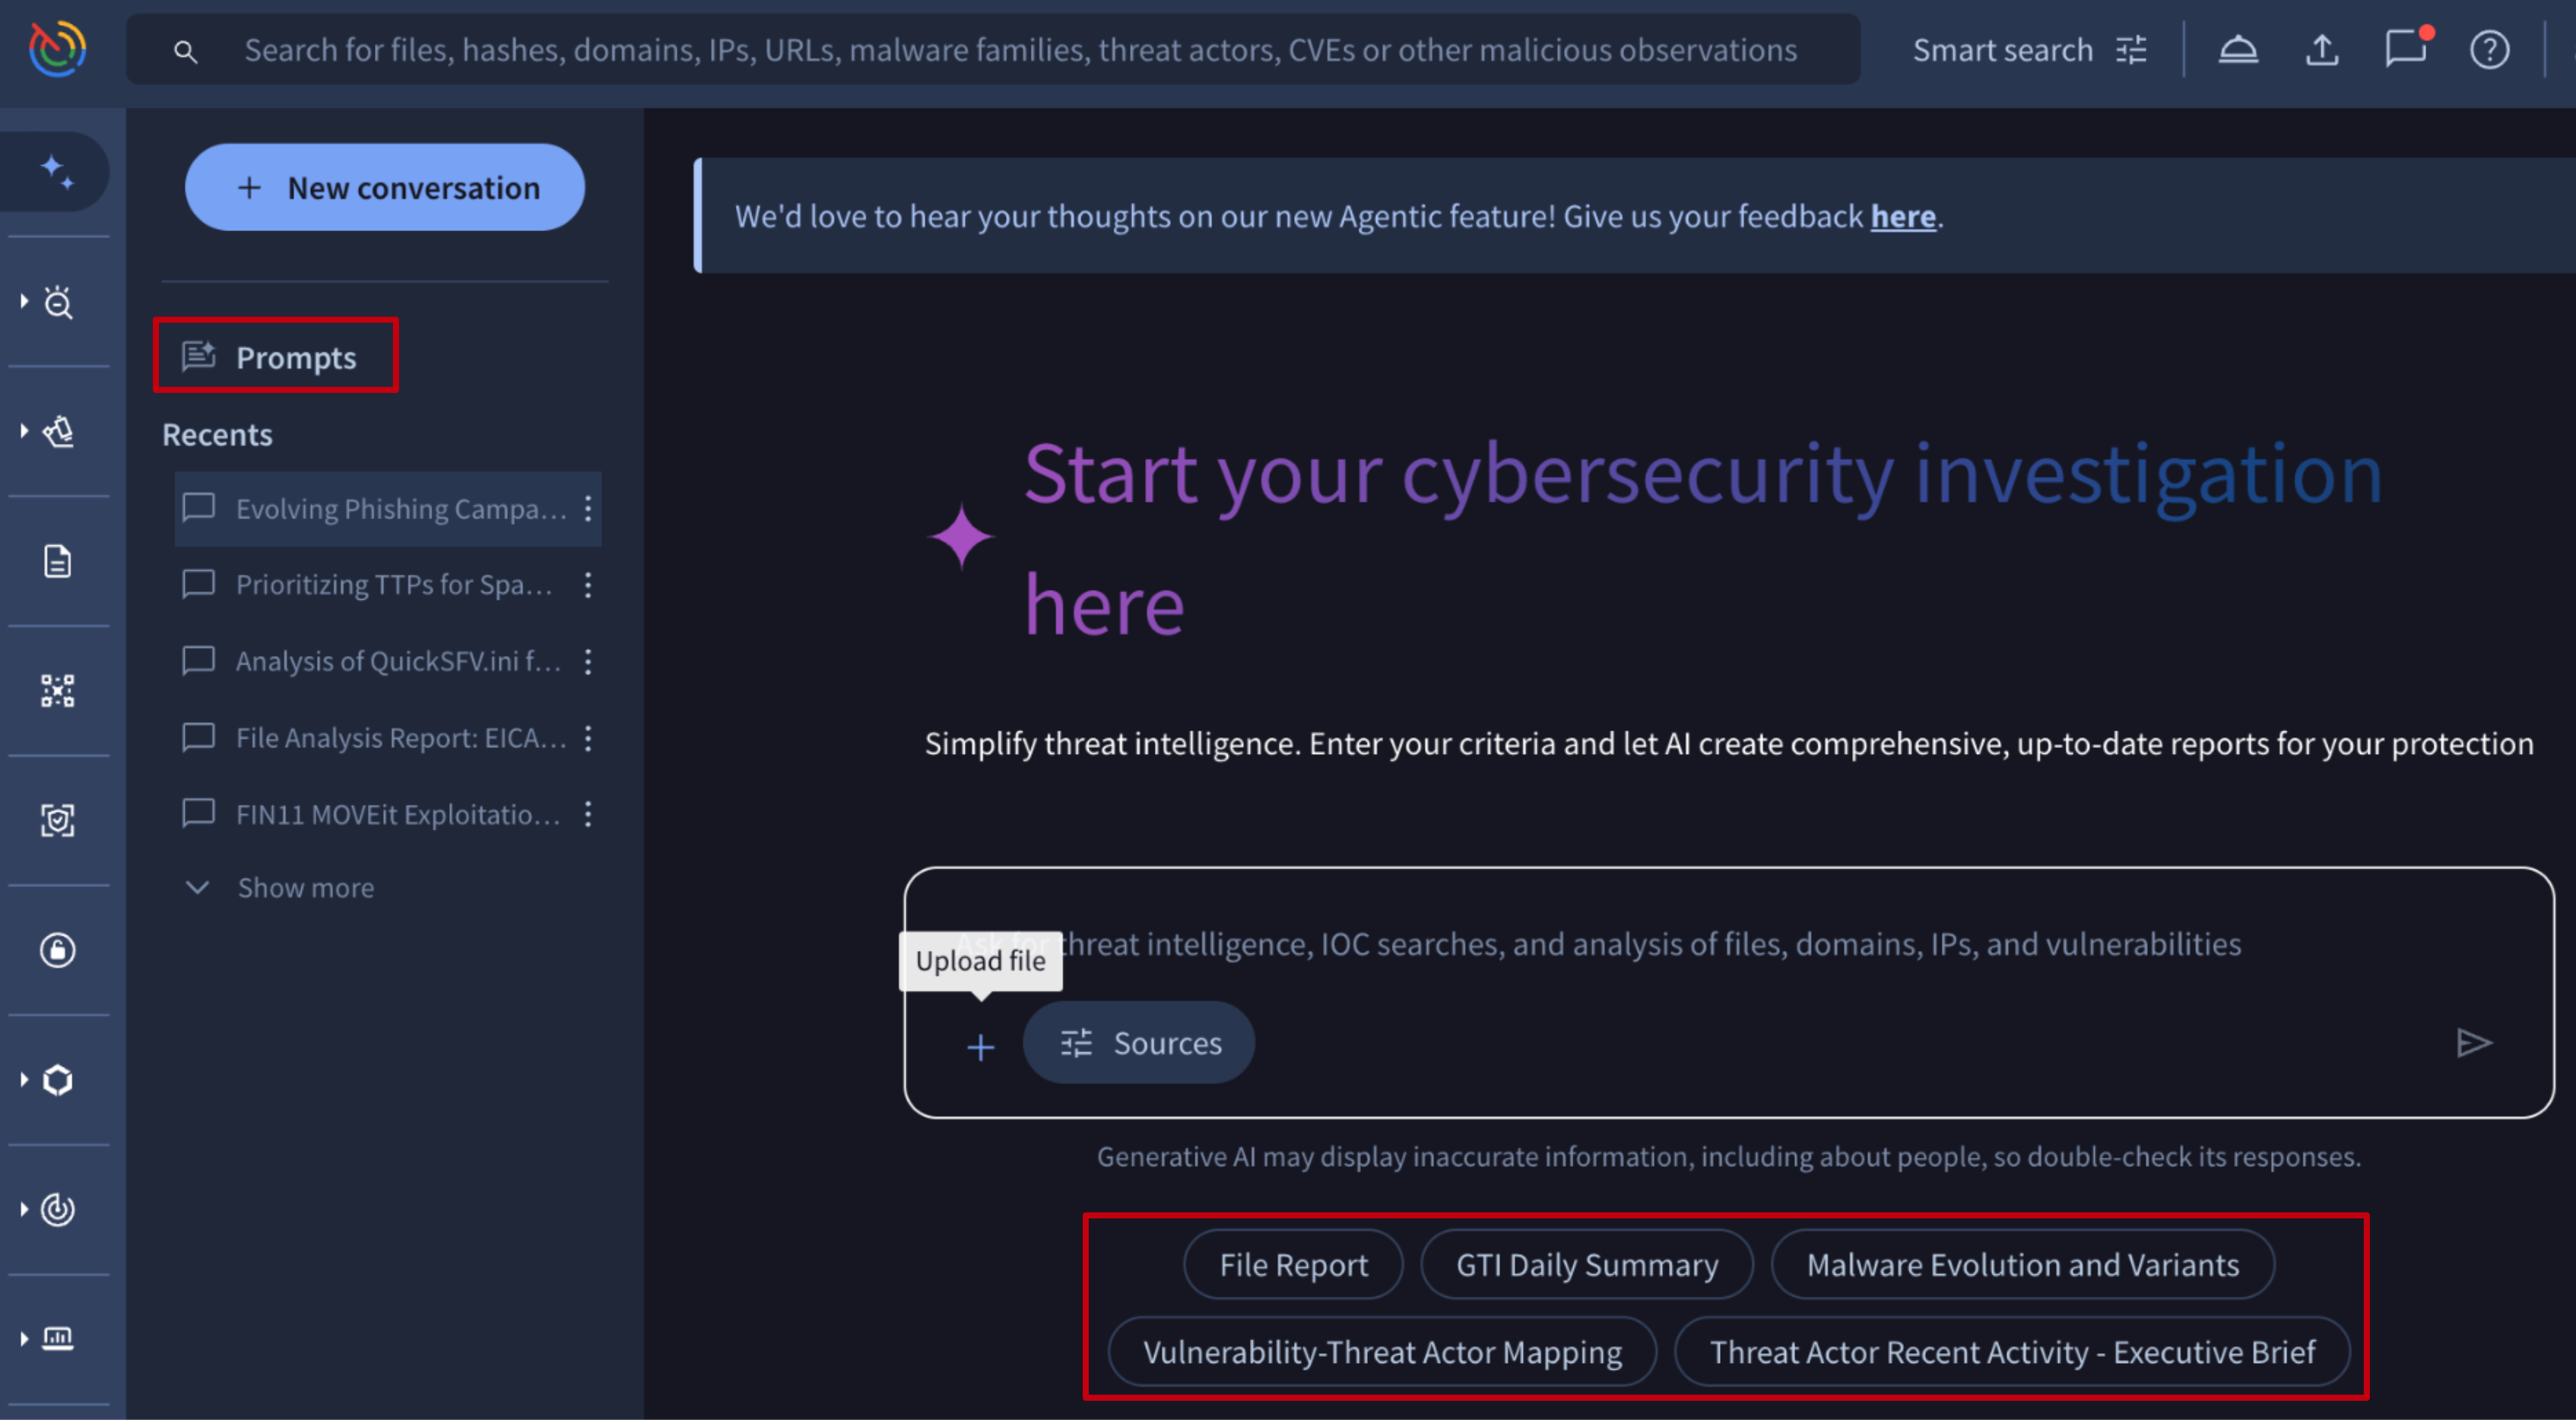Open the Smart search filter options

pos(2130,49)
